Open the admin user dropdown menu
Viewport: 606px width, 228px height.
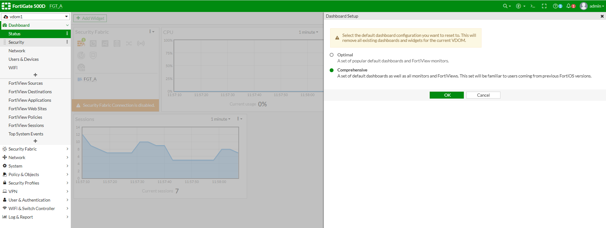click(592, 6)
